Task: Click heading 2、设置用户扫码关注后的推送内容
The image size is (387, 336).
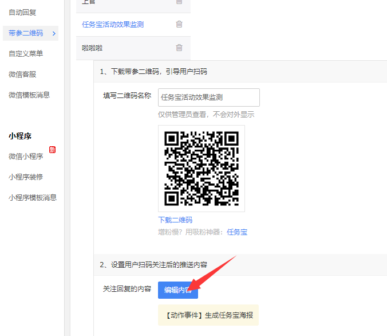Action: click(x=153, y=265)
